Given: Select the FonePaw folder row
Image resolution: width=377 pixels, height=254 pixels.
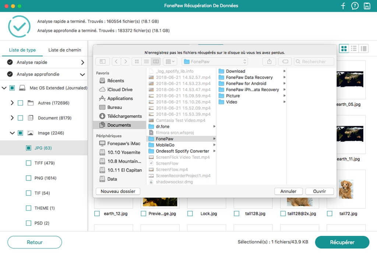Looking at the screenshot, I should pos(182,139).
